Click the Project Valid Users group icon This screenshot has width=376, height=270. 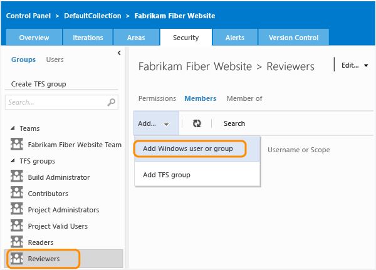(x=17, y=225)
